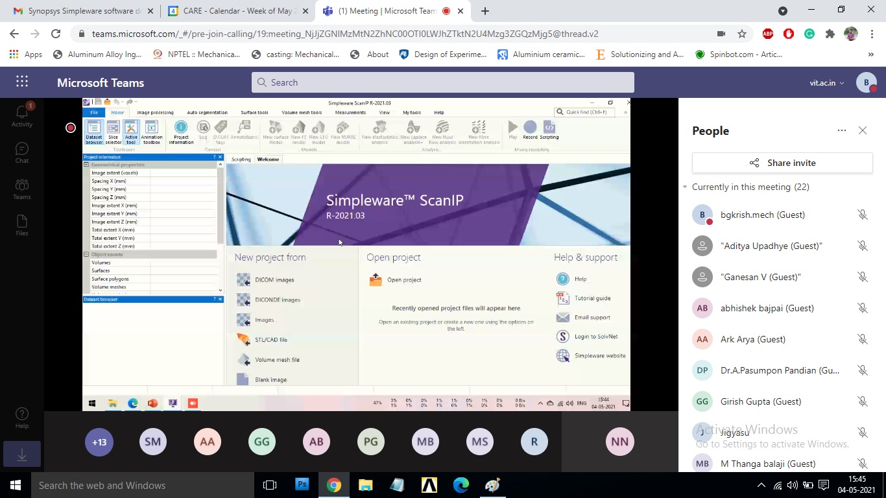Viewport: 886px width, 498px height.
Task: Close the People panel
Action: [862, 130]
